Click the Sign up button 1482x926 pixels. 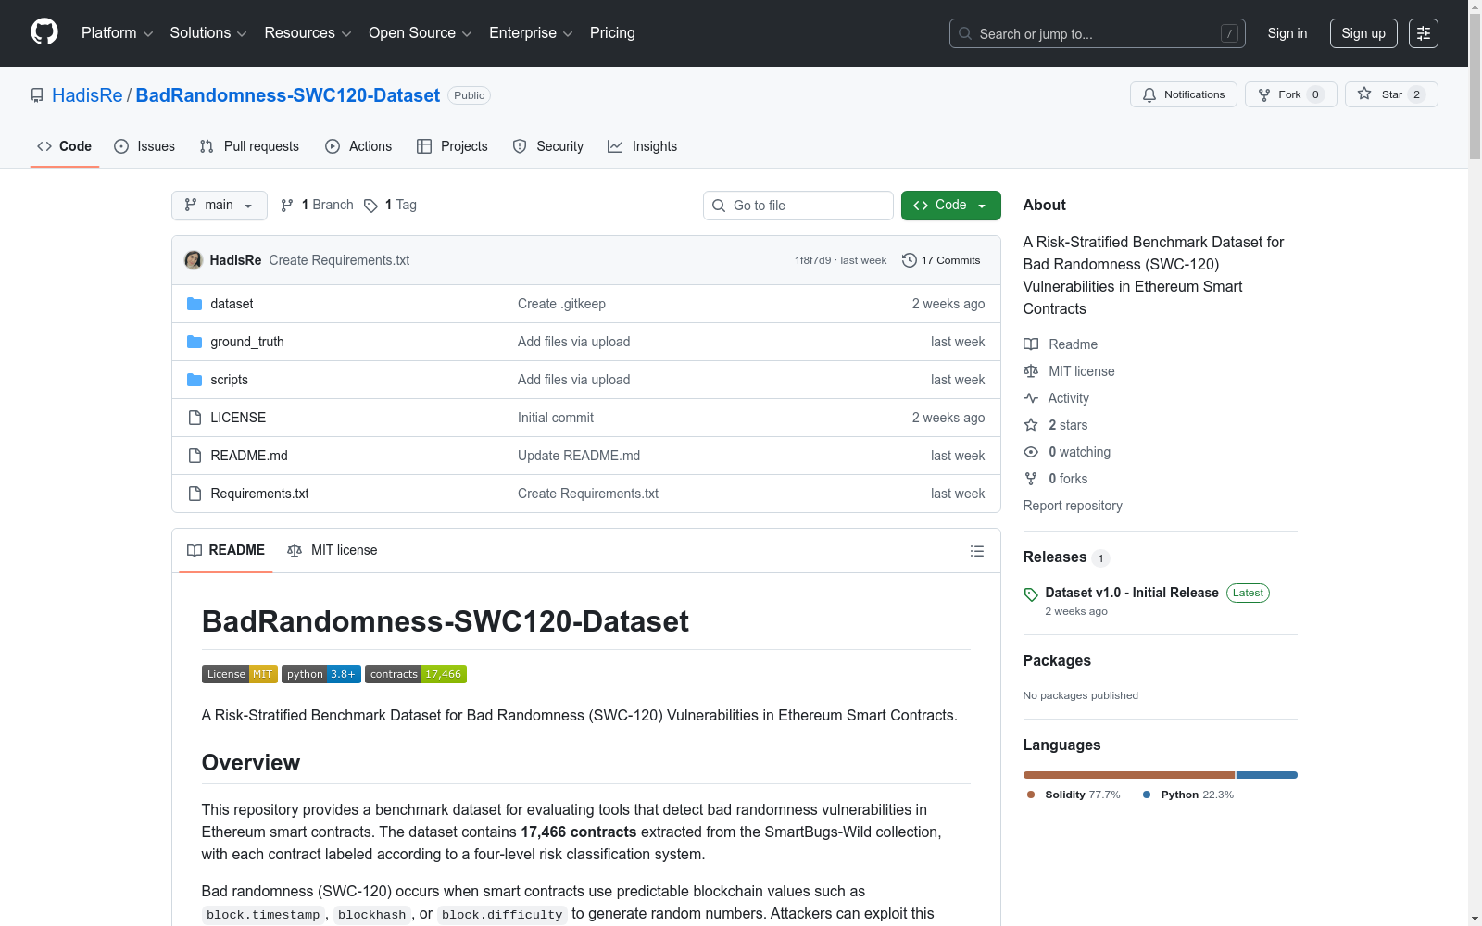point(1363,33)
